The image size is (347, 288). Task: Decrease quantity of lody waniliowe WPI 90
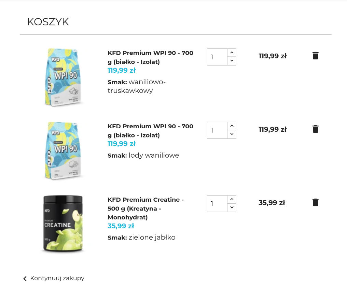point(232,134)
